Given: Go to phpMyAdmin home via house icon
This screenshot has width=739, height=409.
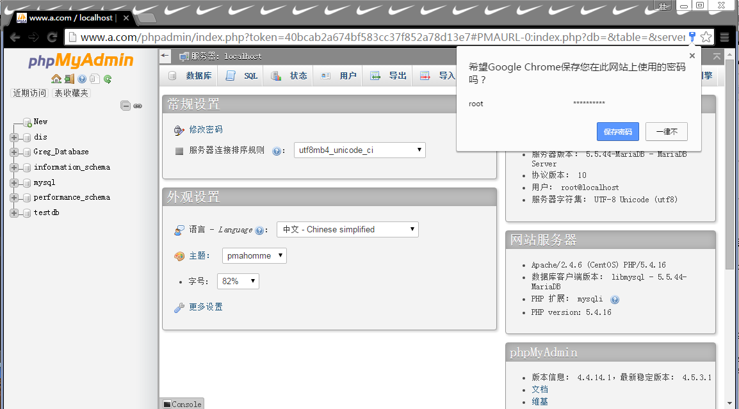Looking at the screenshot, I should pyautogui.click(x=56, y=79).
